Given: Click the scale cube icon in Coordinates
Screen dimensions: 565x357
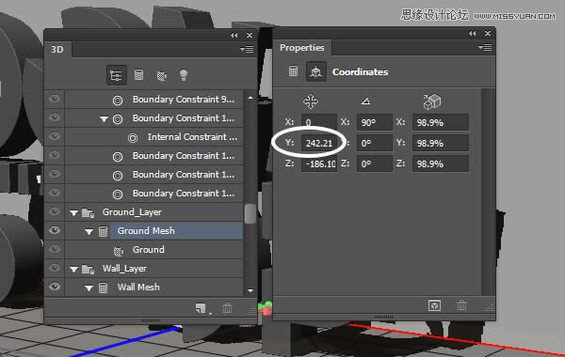Looking at the screenshot, I should pyautogui.click(x=431, y=101).
